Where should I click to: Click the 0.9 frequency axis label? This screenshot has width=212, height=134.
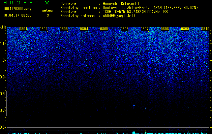(3, 77)
